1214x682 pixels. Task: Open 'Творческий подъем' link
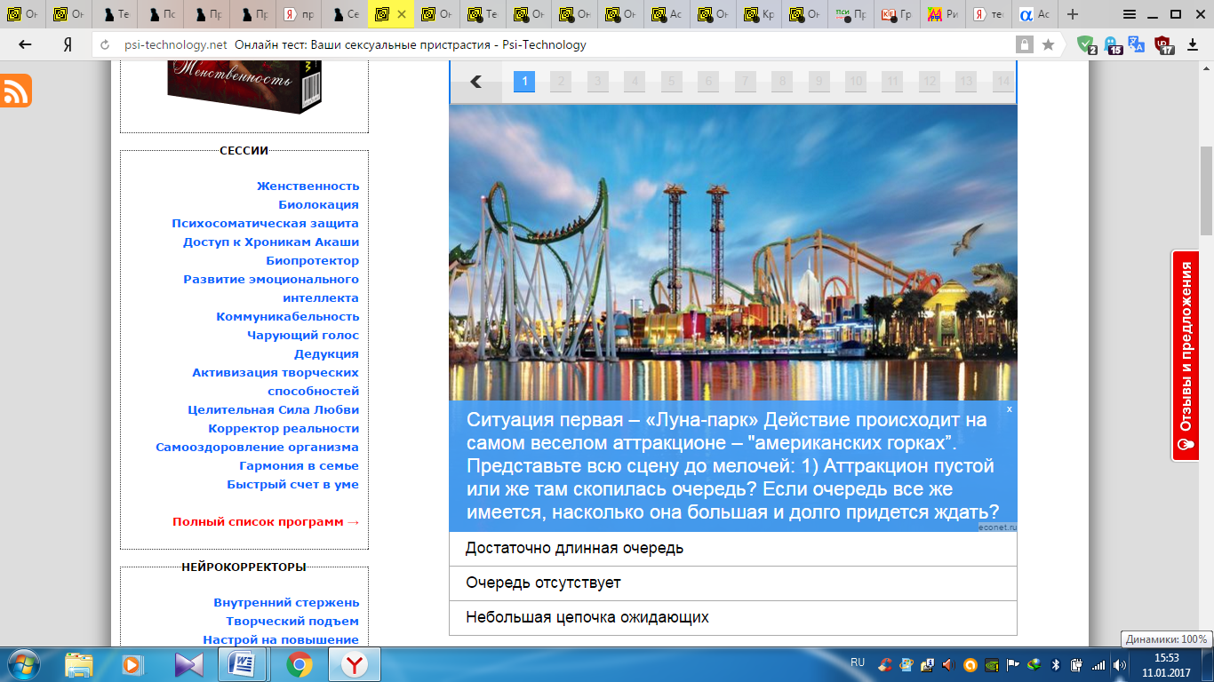pyautogui.click(x=292, y=621)
